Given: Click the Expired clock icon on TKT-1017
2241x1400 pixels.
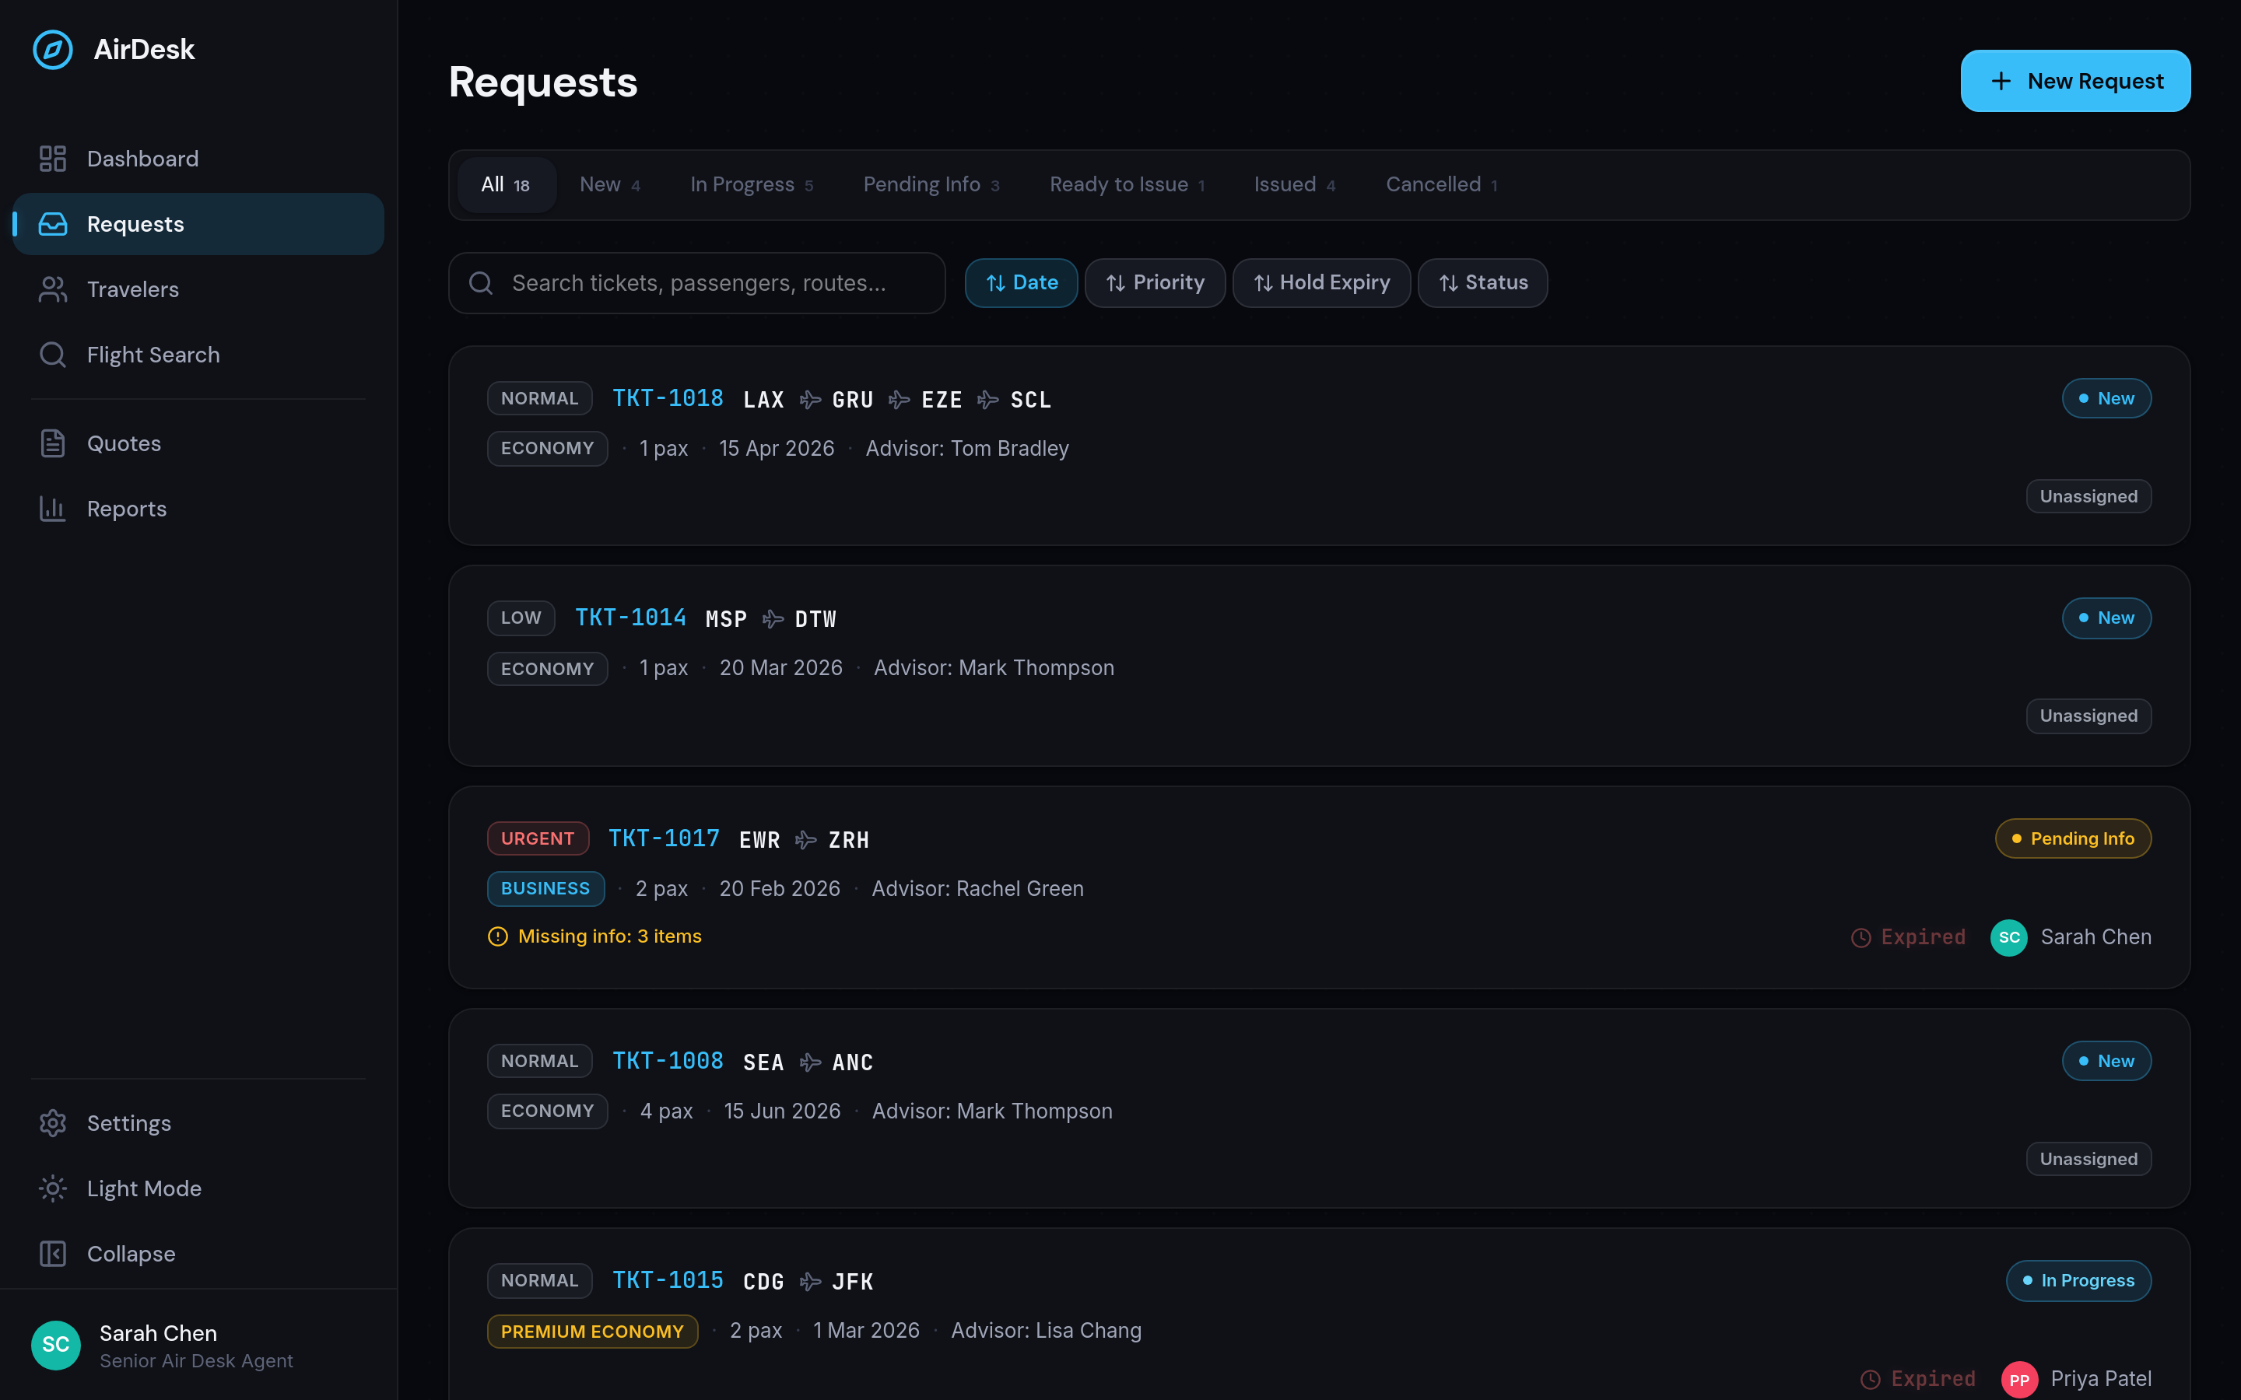Looking at the screenshot, I should [x=1862, y=937].
